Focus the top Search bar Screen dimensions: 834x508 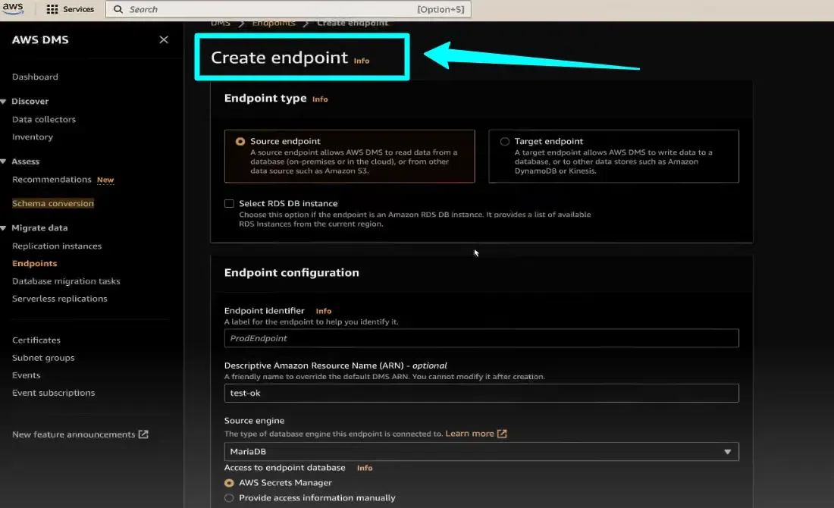point(288,9)
